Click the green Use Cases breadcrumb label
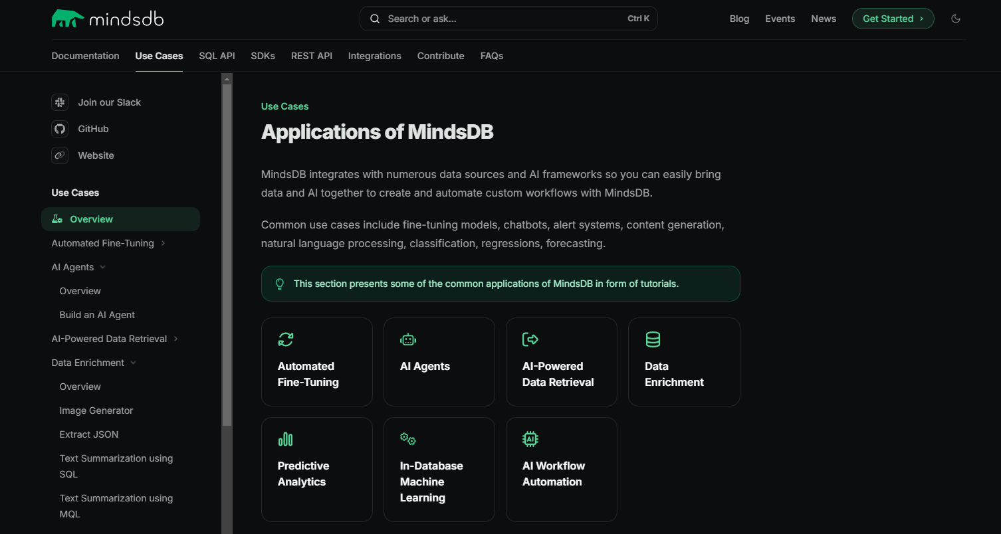The image size is (1001, 534). (284, 106)
